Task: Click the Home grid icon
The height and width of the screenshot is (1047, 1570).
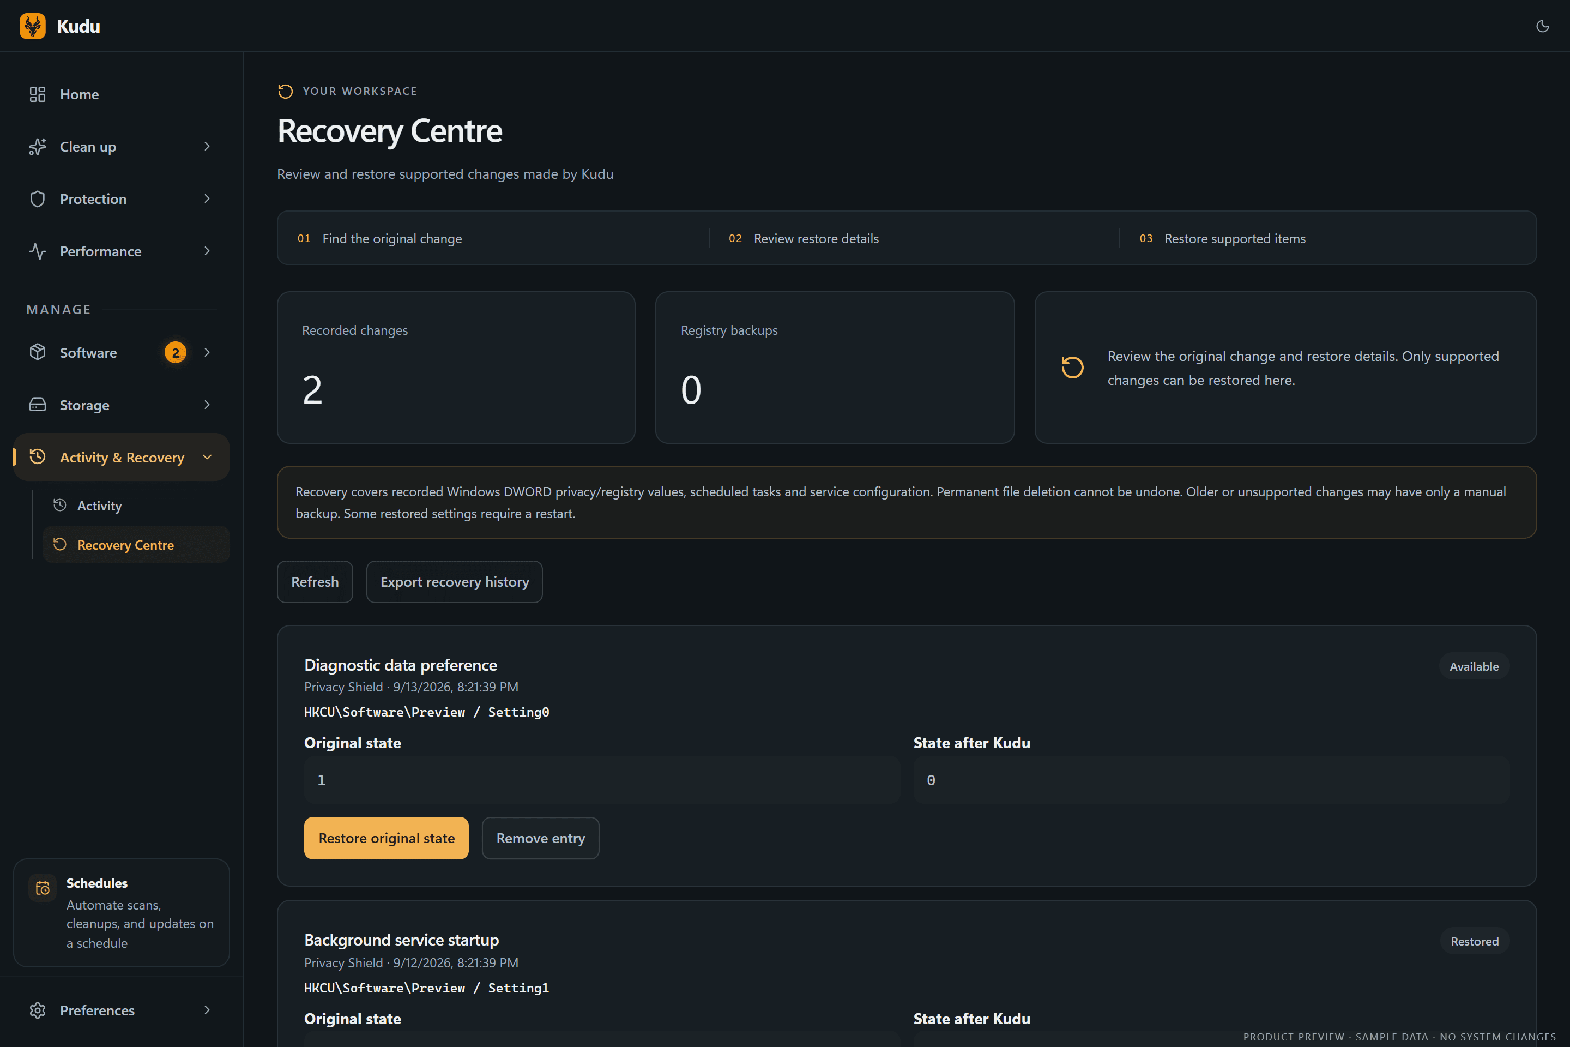Action: pyautogui.click(x=38, y=94)
